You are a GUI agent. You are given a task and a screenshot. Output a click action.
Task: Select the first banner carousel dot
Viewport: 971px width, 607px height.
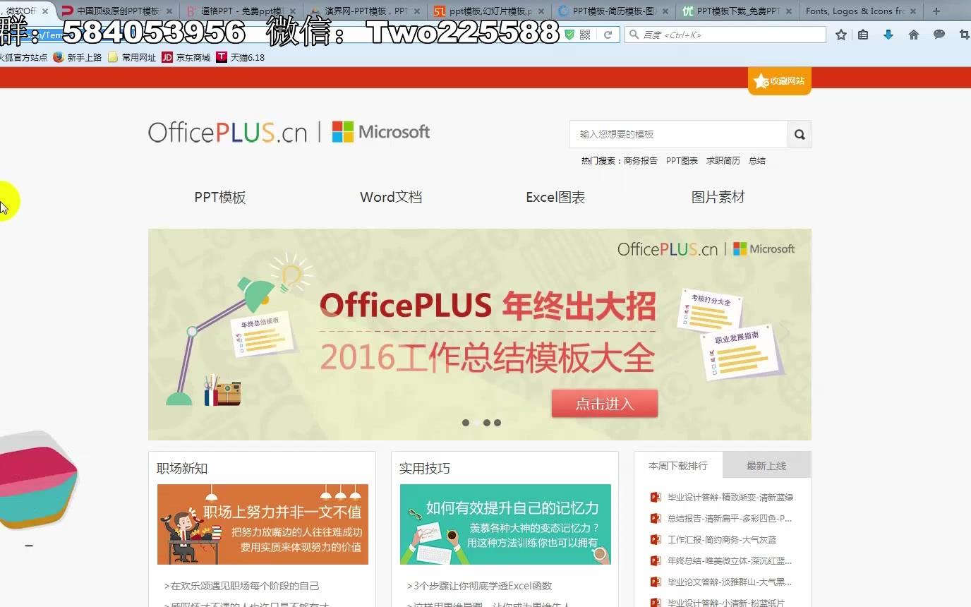[x=466, y=423]
